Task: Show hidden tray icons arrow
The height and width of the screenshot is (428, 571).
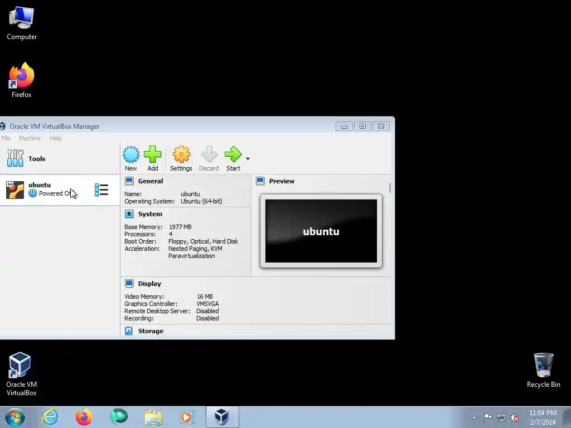Action: 474,417
